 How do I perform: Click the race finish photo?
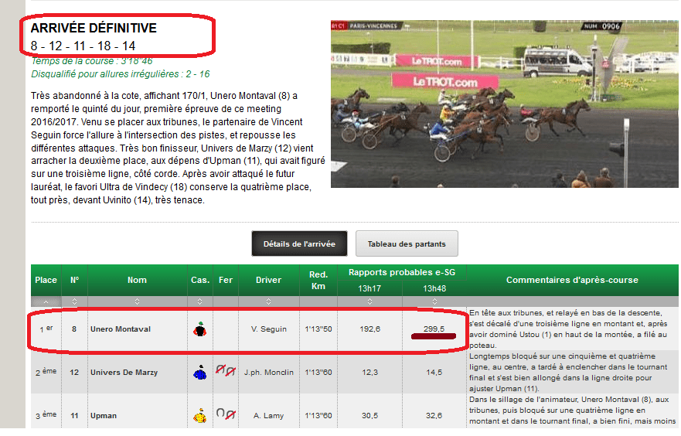[x=504, y=104]
